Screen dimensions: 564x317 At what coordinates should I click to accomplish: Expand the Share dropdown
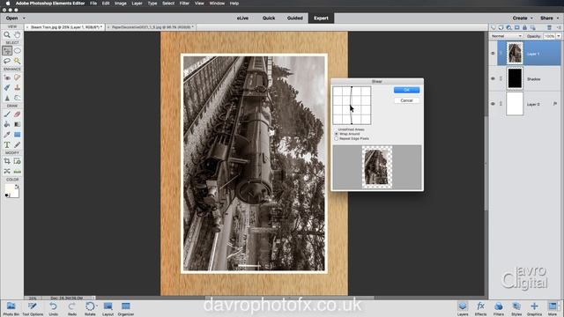click(549, 18)
